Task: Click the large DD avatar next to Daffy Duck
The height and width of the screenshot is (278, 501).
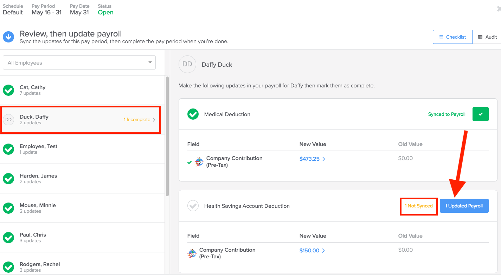Action: (187, 64)
